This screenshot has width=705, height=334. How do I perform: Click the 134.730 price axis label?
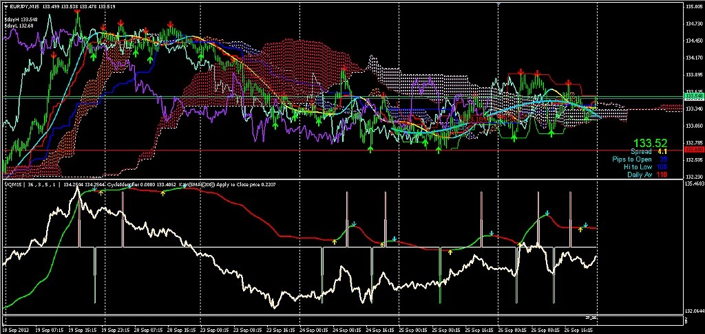(693, 24)
